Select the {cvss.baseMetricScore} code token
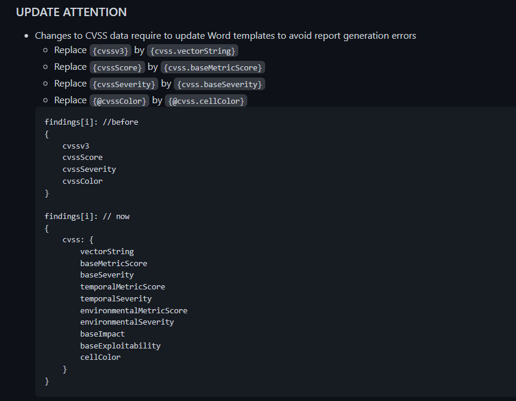 click(213, 67)
